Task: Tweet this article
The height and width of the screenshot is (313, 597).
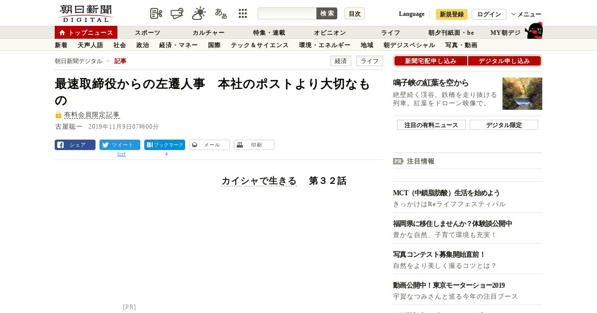Action: [x=120, y=145]
